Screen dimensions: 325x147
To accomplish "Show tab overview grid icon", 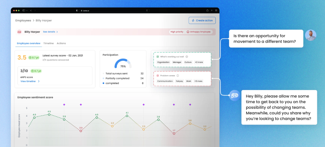I will tap(216, 10).
